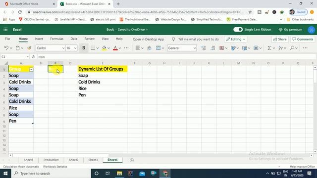The image size is (317, 178).
Task: Increase decimal places
Action: 204,48
